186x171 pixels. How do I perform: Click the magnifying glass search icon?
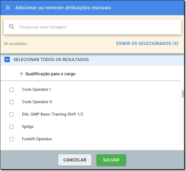(12, 27)
